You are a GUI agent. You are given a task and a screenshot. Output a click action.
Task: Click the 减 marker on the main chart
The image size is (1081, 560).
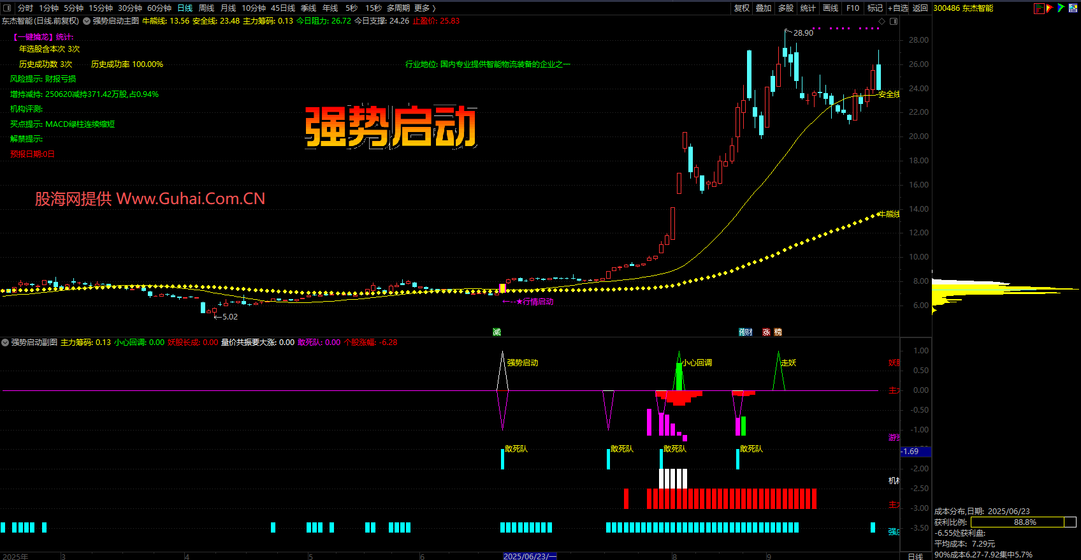497,332
